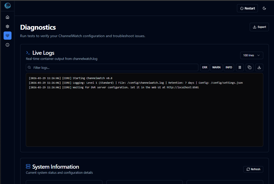Open the About info icon
The image size is (274, 184).
point(7,45)
